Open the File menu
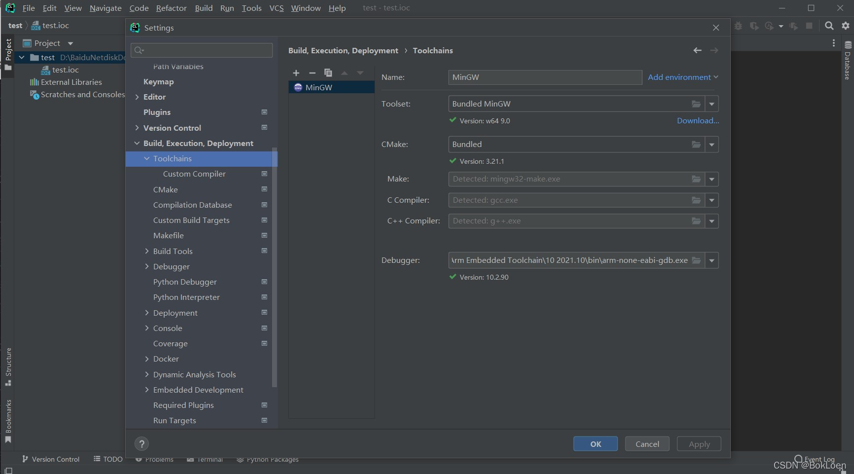Viewport: 854px width, 474px height. [29, 8]
